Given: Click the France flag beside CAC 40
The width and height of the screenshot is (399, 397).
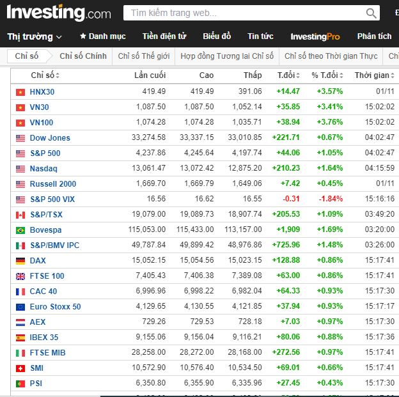Looking at the screenshot, I should click(20, 292).
